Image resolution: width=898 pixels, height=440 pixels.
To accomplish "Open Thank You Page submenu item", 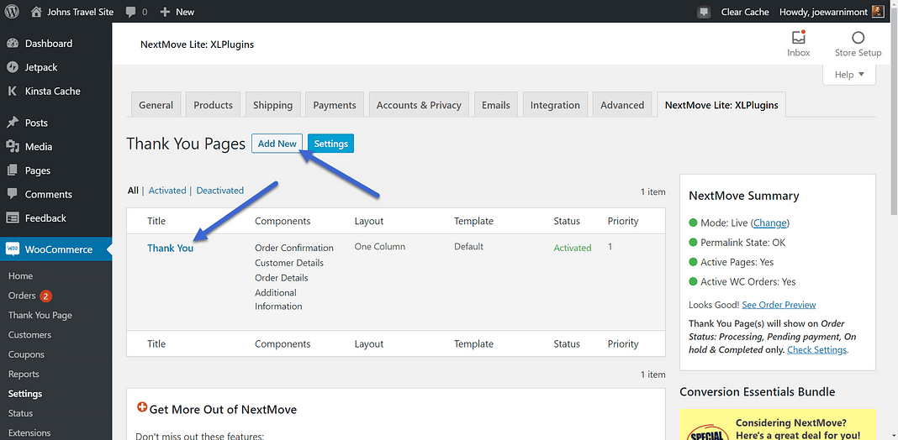I will 40,315.
